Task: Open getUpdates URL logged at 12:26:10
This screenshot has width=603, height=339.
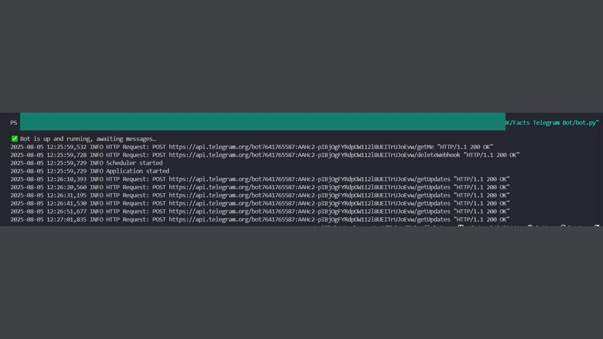Action: click(x=309, y=179)
